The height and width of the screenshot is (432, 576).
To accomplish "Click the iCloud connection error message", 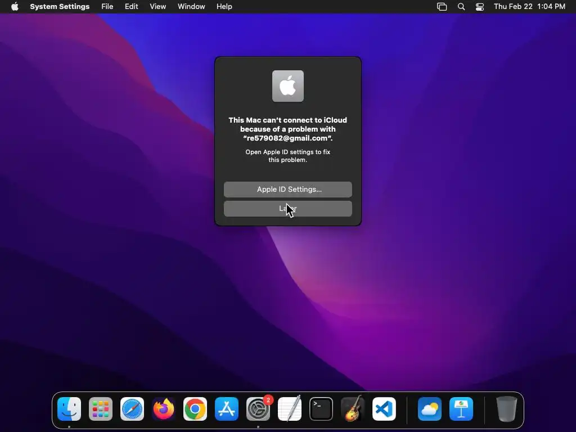I will tap(288, 129).
